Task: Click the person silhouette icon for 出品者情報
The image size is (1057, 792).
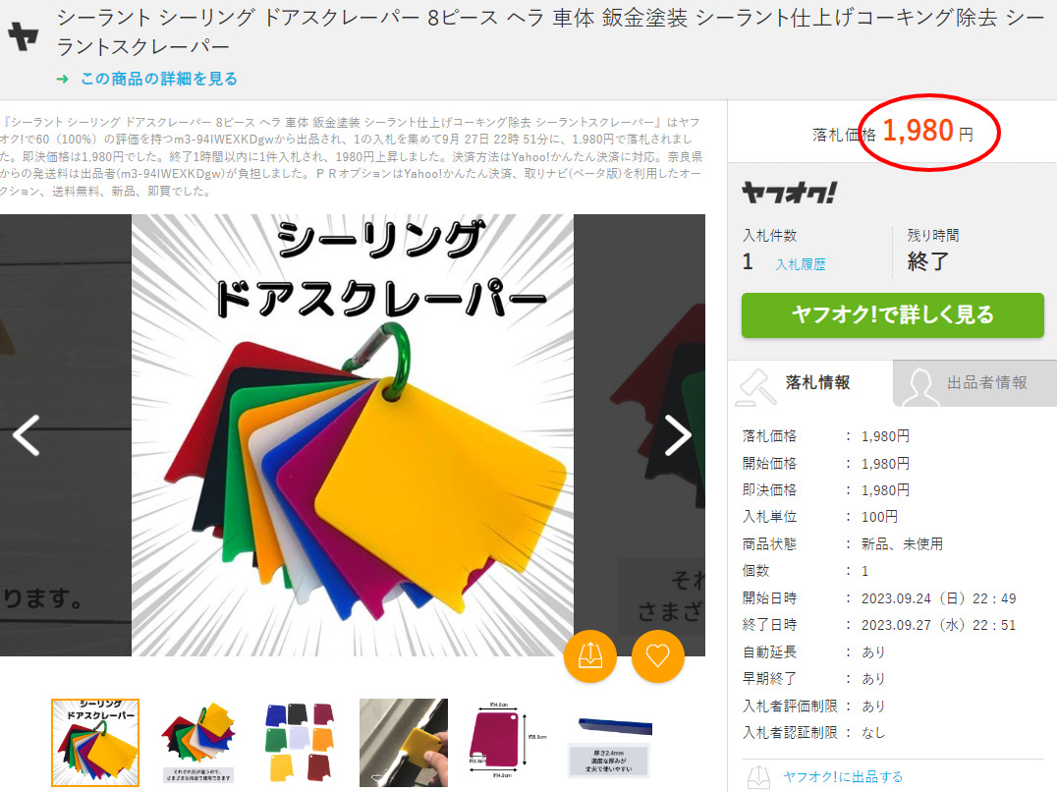Action: pyautogui.click(x=919, y=387)
